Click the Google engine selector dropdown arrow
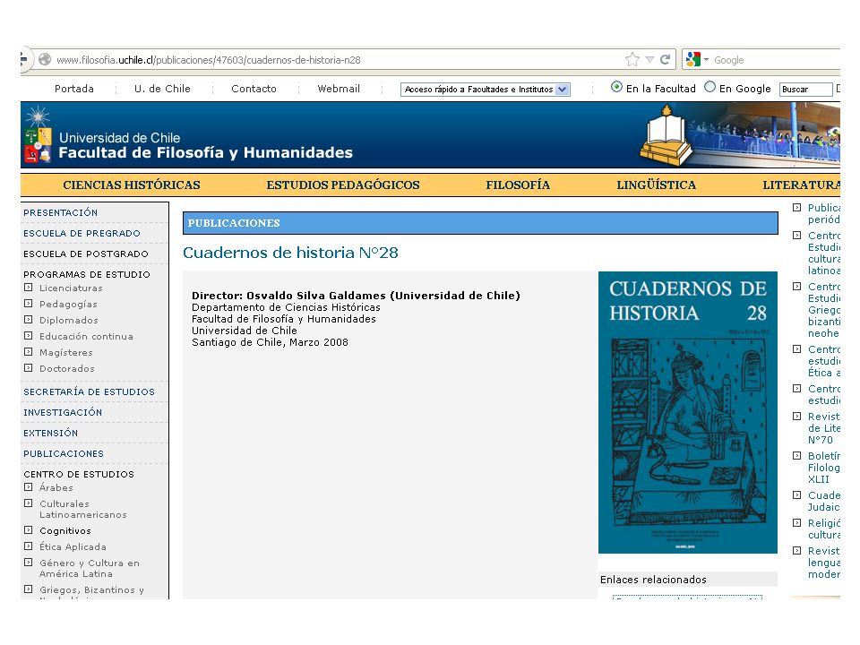The height and width of the screenshot is (645, 860). click(x=707, y=59)
